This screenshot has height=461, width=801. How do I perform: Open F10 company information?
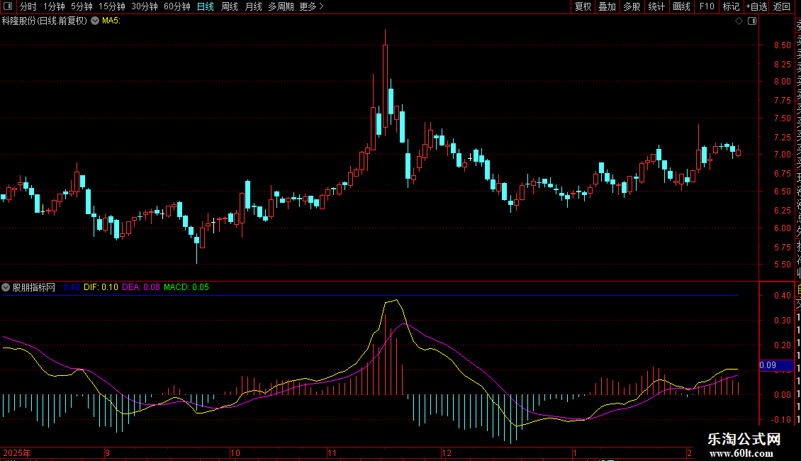click(706, 7)
